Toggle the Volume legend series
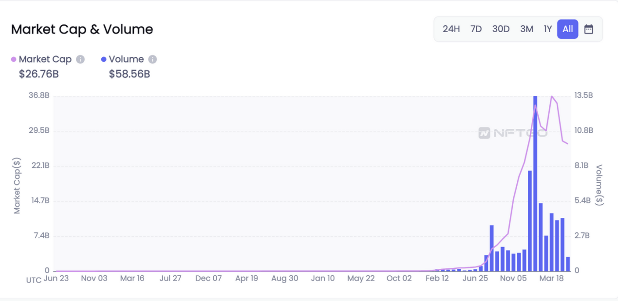This screenshot has height=301, width=618. click(x=126, y=59)
